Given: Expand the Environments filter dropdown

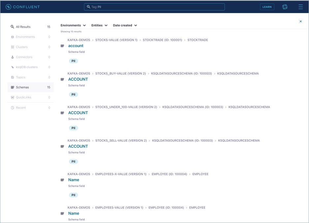Looking at the screenshot, I should click(73, 25).
